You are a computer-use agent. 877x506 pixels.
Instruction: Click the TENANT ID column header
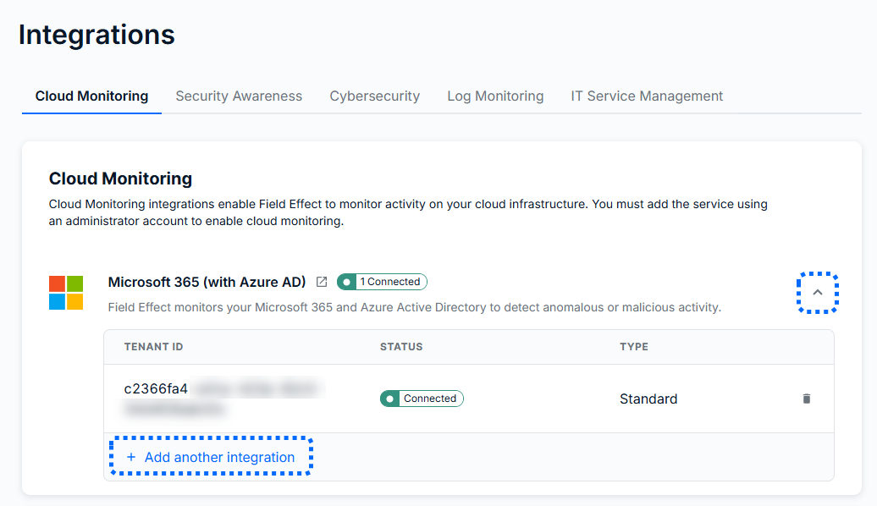click(154, 347)
